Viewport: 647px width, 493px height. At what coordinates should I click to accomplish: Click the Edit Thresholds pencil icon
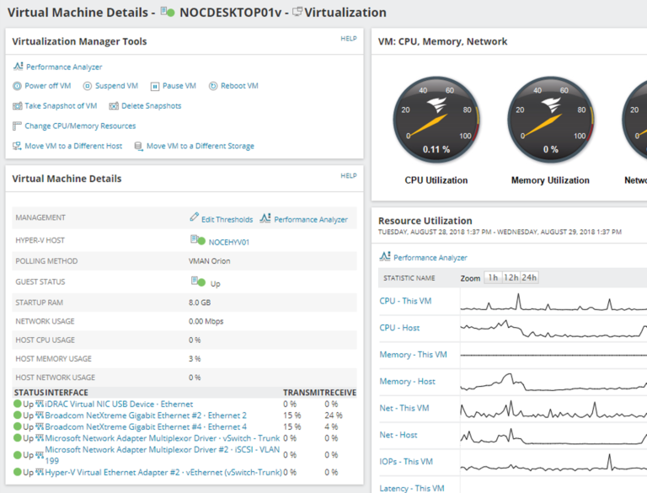[x=194, y=217]
